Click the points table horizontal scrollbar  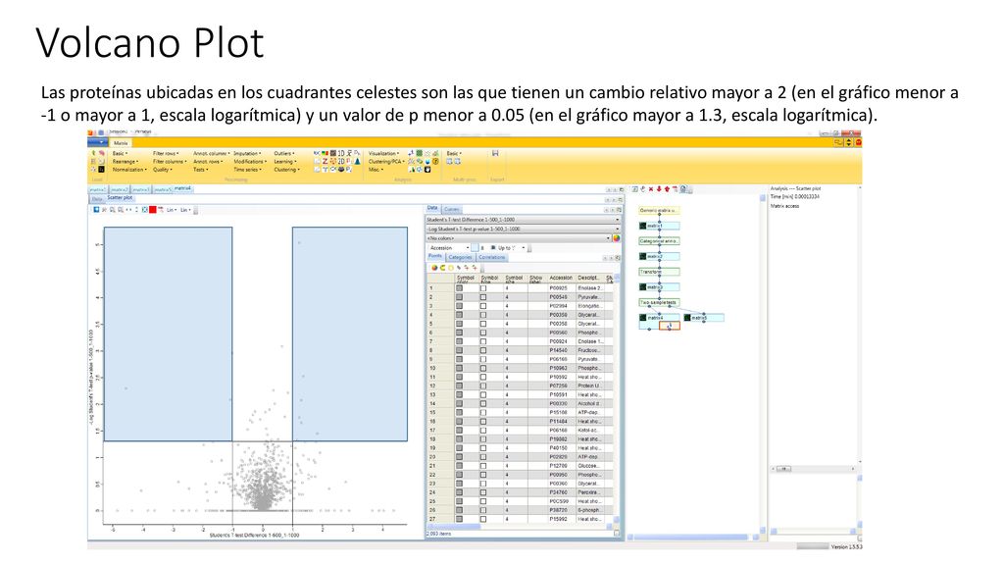520,527
